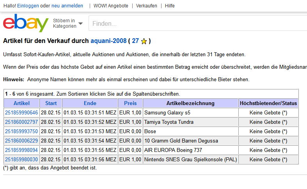Sort by Start column header
The width and height of the screenshot is (307, 189).
click(x=51, y=103)
